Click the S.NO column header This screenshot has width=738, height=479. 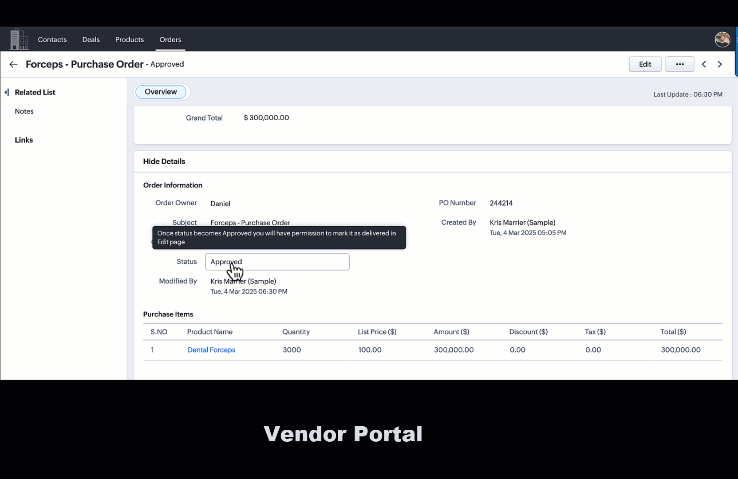click(x=159, y=332)
